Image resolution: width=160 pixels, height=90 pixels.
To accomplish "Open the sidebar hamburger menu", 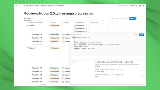I will [x=16, y=5].
